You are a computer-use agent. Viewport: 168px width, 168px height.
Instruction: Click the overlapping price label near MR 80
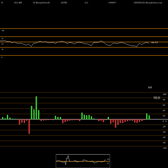(157, 98)
